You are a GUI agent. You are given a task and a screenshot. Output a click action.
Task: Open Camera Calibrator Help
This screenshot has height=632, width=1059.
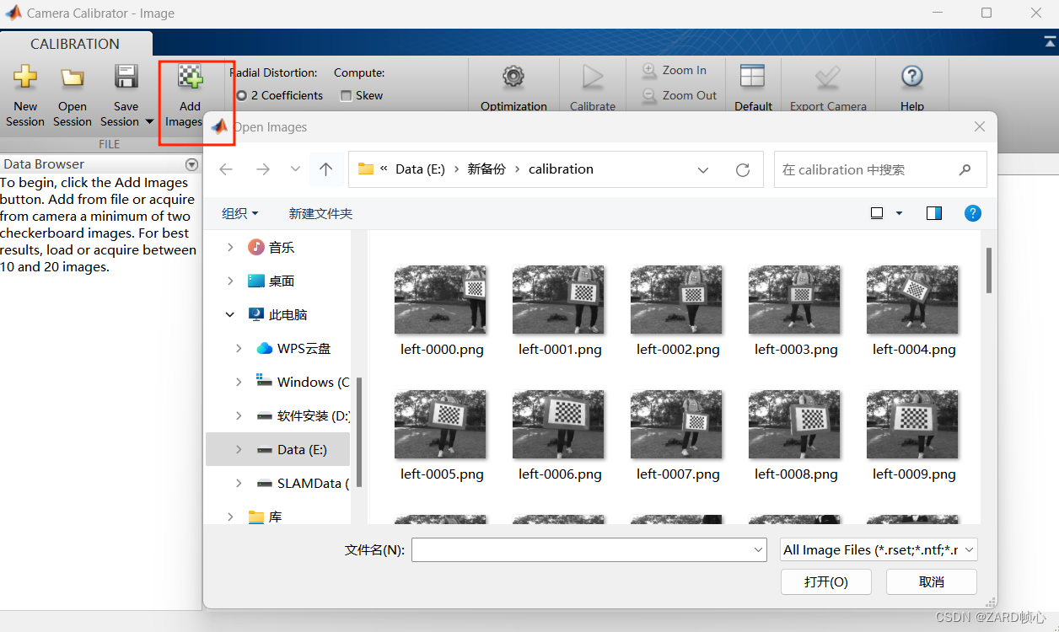911,84
